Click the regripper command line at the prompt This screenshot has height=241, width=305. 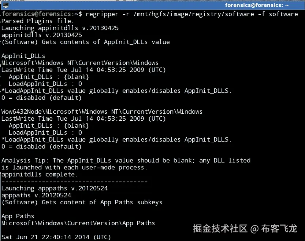click(x=150, y=14)
